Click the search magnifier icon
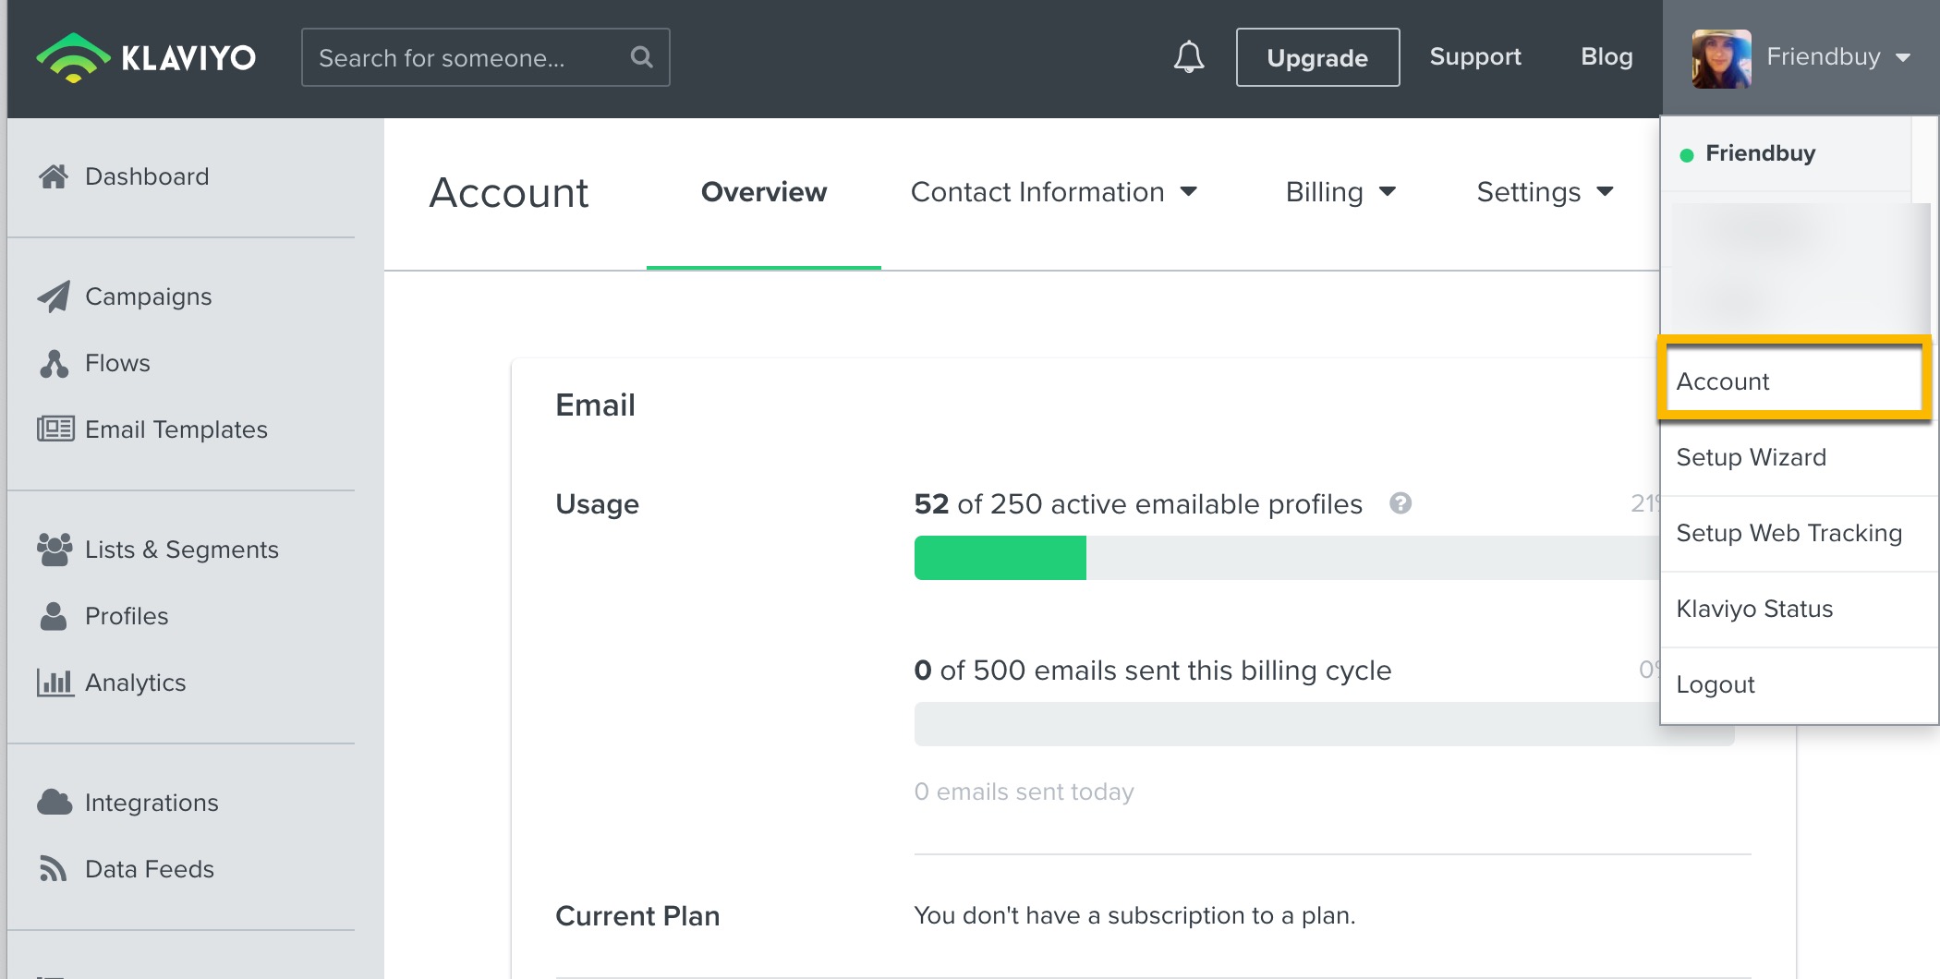This screenshot has width=1940, height=979. point(641,57)
